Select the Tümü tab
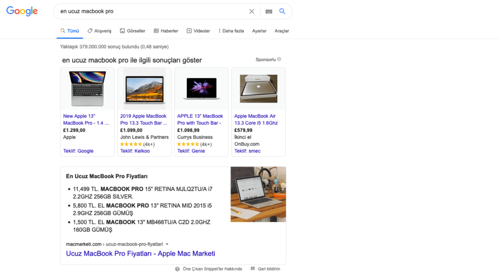The width and height of the screenshot is (499, 279). (x=70, y=31)
